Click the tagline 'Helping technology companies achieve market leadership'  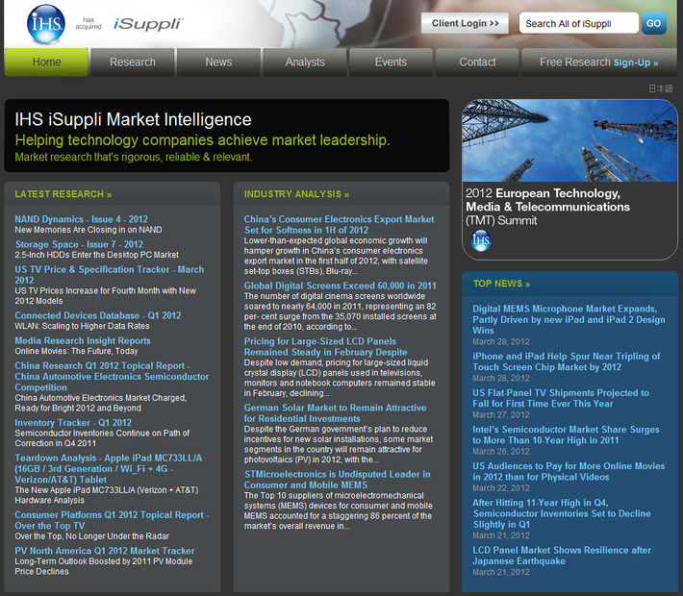(x=203, y=140)
